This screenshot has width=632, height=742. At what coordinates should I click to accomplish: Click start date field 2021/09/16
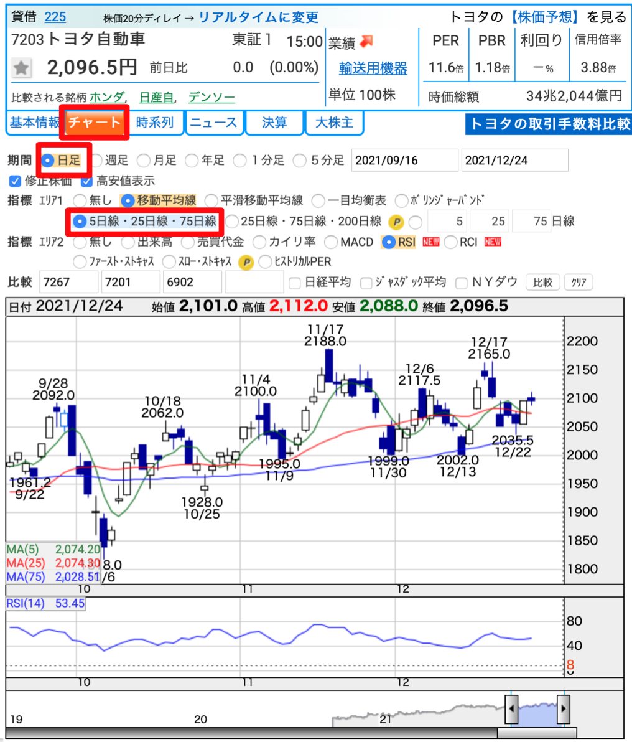point(404,161)
